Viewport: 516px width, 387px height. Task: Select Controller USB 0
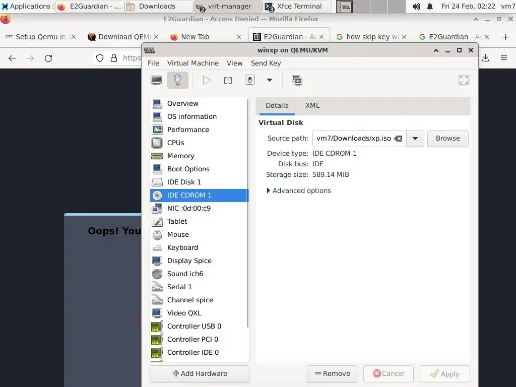coord(199,326)
